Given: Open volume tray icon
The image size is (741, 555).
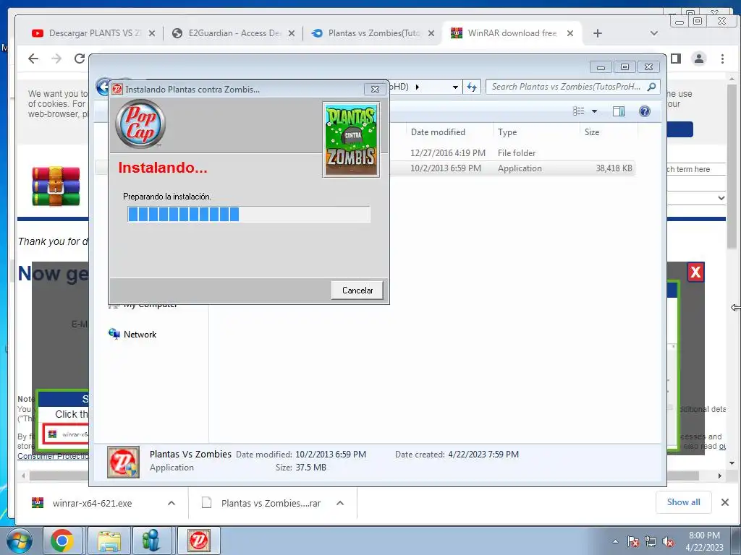Looking at the screenshot, I should coord(668,541).
